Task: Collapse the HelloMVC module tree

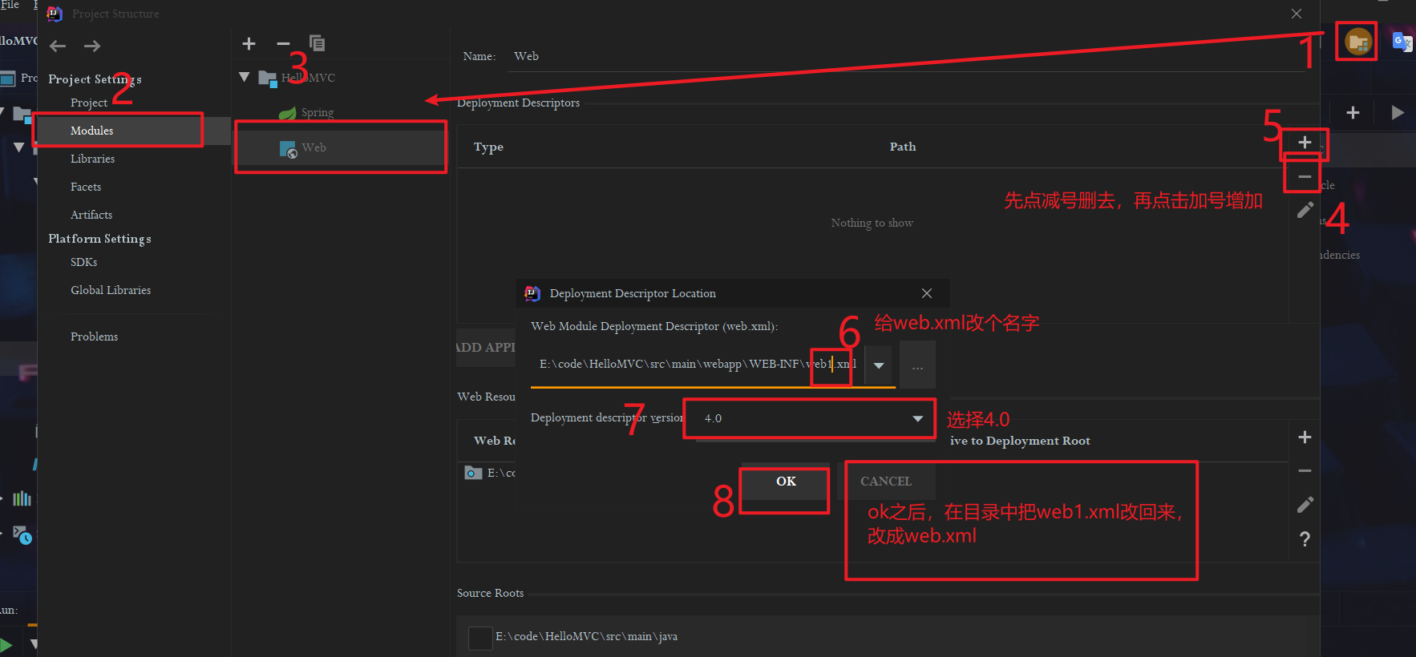Action: pos(245,78)
